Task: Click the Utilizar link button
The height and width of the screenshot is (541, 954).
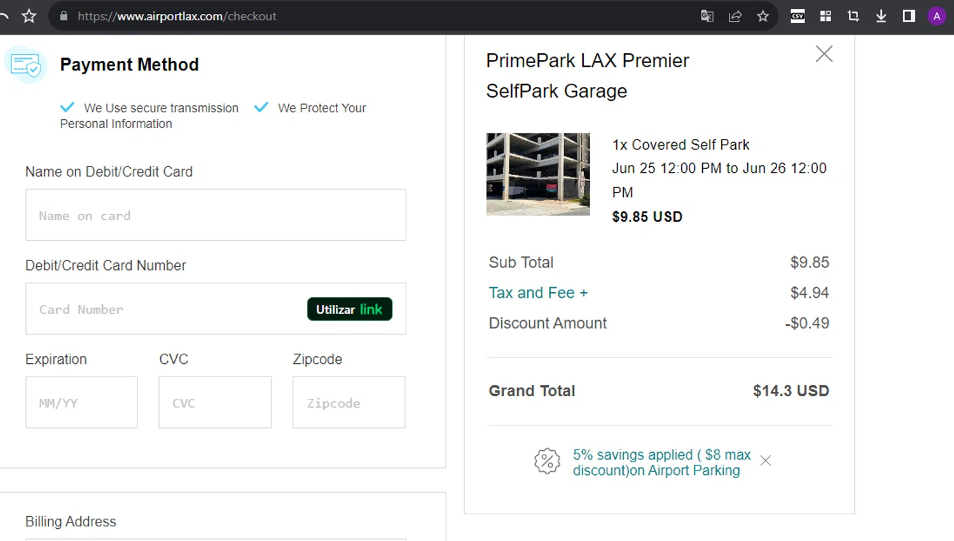Action: tap(349, 309)
